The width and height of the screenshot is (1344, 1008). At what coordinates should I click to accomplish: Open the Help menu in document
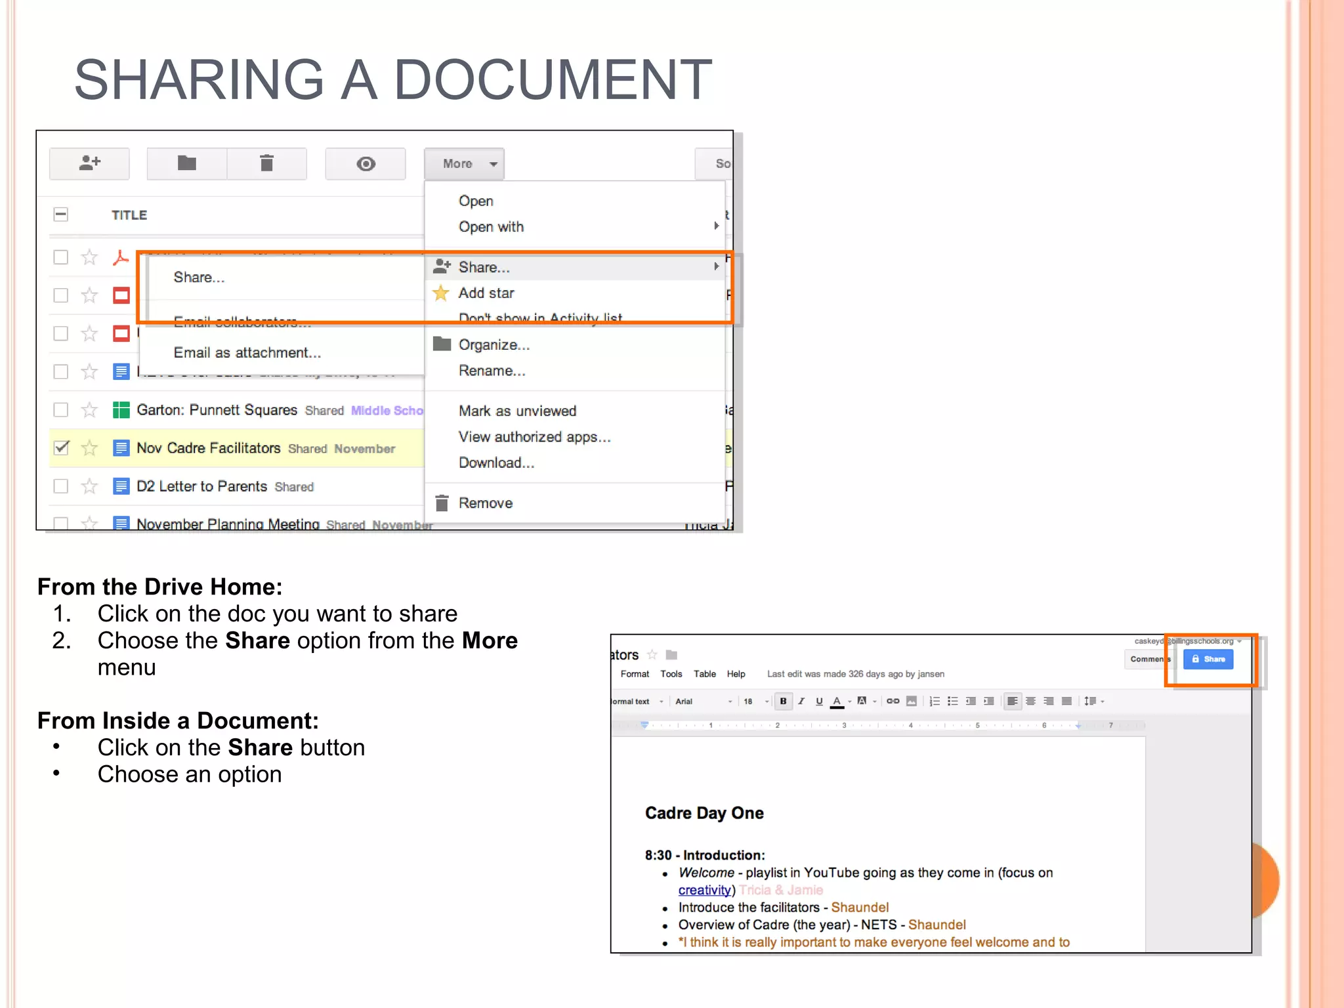click(x=736, y=674)
